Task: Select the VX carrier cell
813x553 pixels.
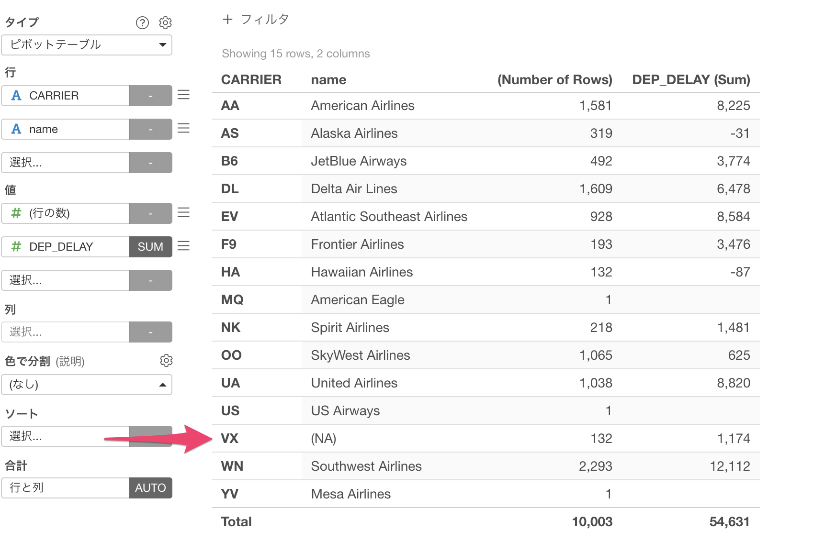Action: [230, 439]
